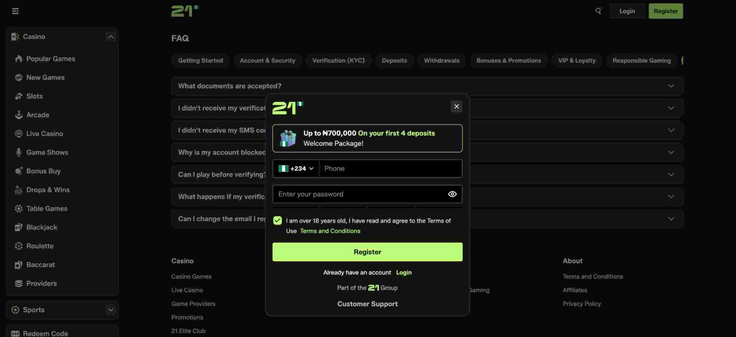Collapse the Casino sidebar section
736x337 pixels.
click(x=111, y=37)
